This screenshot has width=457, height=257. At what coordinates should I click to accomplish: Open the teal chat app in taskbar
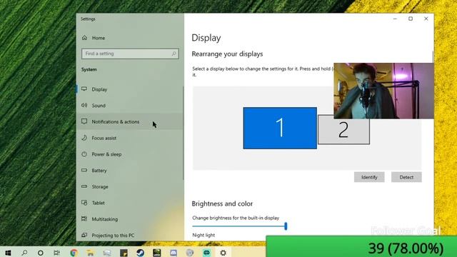coord(206,253)
